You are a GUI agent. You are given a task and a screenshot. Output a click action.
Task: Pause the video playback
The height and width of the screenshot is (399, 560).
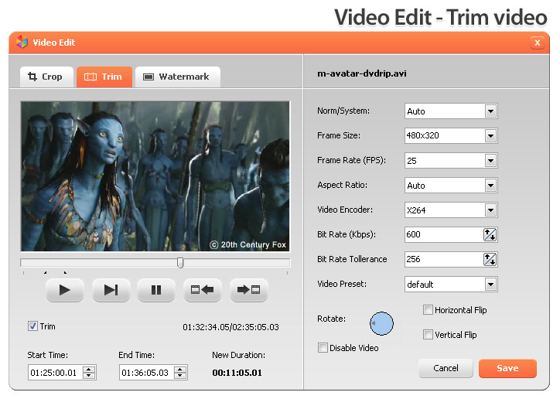(156, 290)
